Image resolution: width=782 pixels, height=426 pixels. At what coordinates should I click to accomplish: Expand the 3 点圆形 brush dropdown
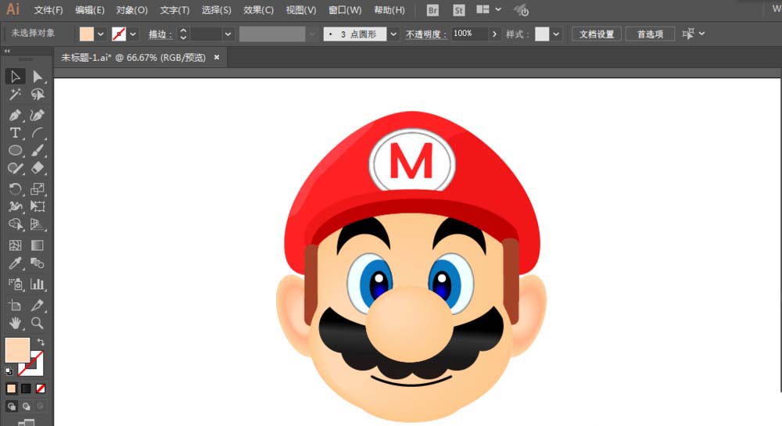tap(393, 34)
